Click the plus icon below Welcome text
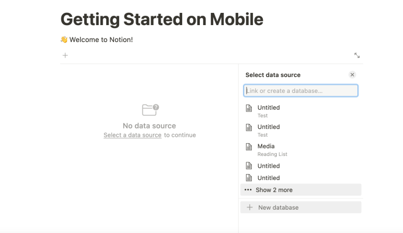Viewport: 403px width, 233px height. pos(65,55)
